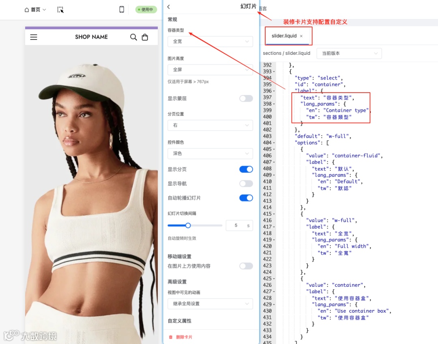Image resolution: width=438 pixels, height=344 pixels.
Task: Click SHOP NAME title in preview
Action: tap(91, 37)
